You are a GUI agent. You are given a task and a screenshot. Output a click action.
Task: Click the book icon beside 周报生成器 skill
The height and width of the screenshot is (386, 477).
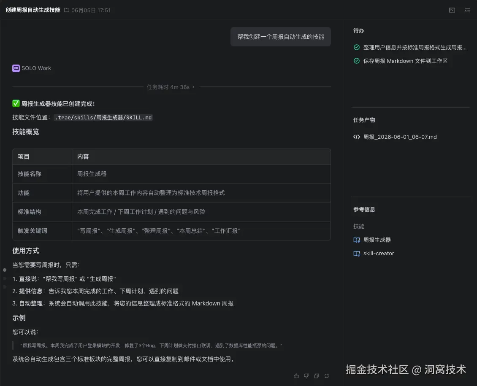point(357,240)
